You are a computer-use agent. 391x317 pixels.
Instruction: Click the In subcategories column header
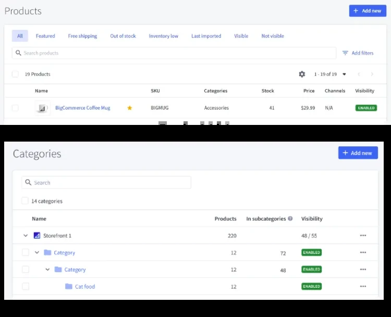[266, 219]
